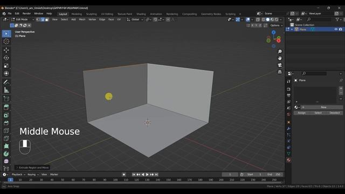Open the Edit Mode dropdown

click(x=23, y=19)
